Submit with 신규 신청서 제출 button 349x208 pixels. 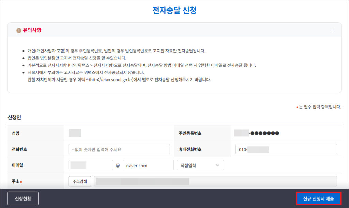[318, 198]
